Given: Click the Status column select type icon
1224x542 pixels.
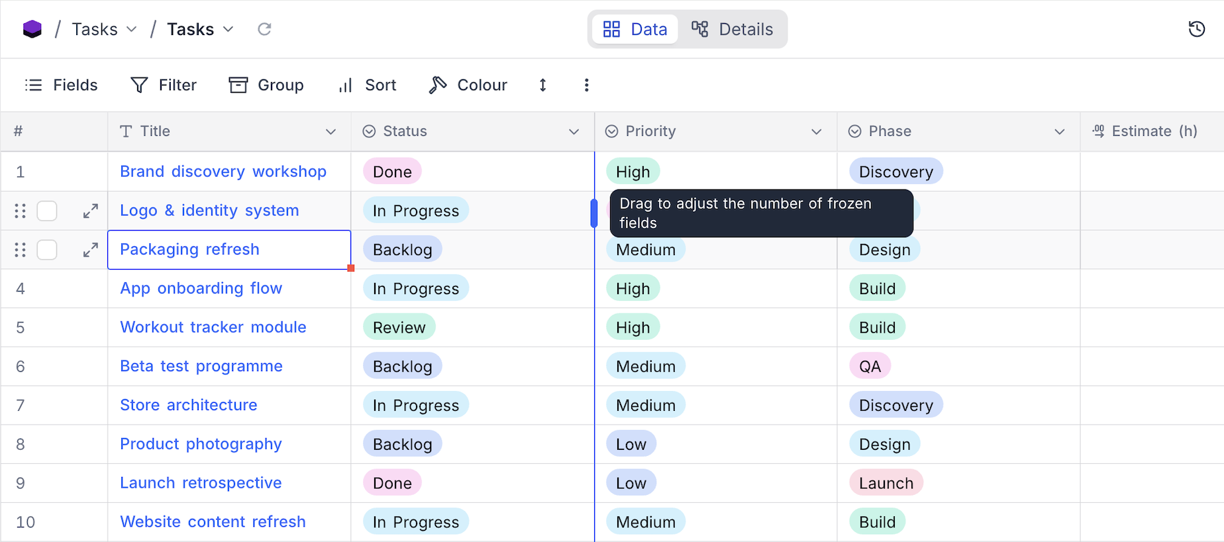Looking at the screenshot, I should tap(369, 131).
